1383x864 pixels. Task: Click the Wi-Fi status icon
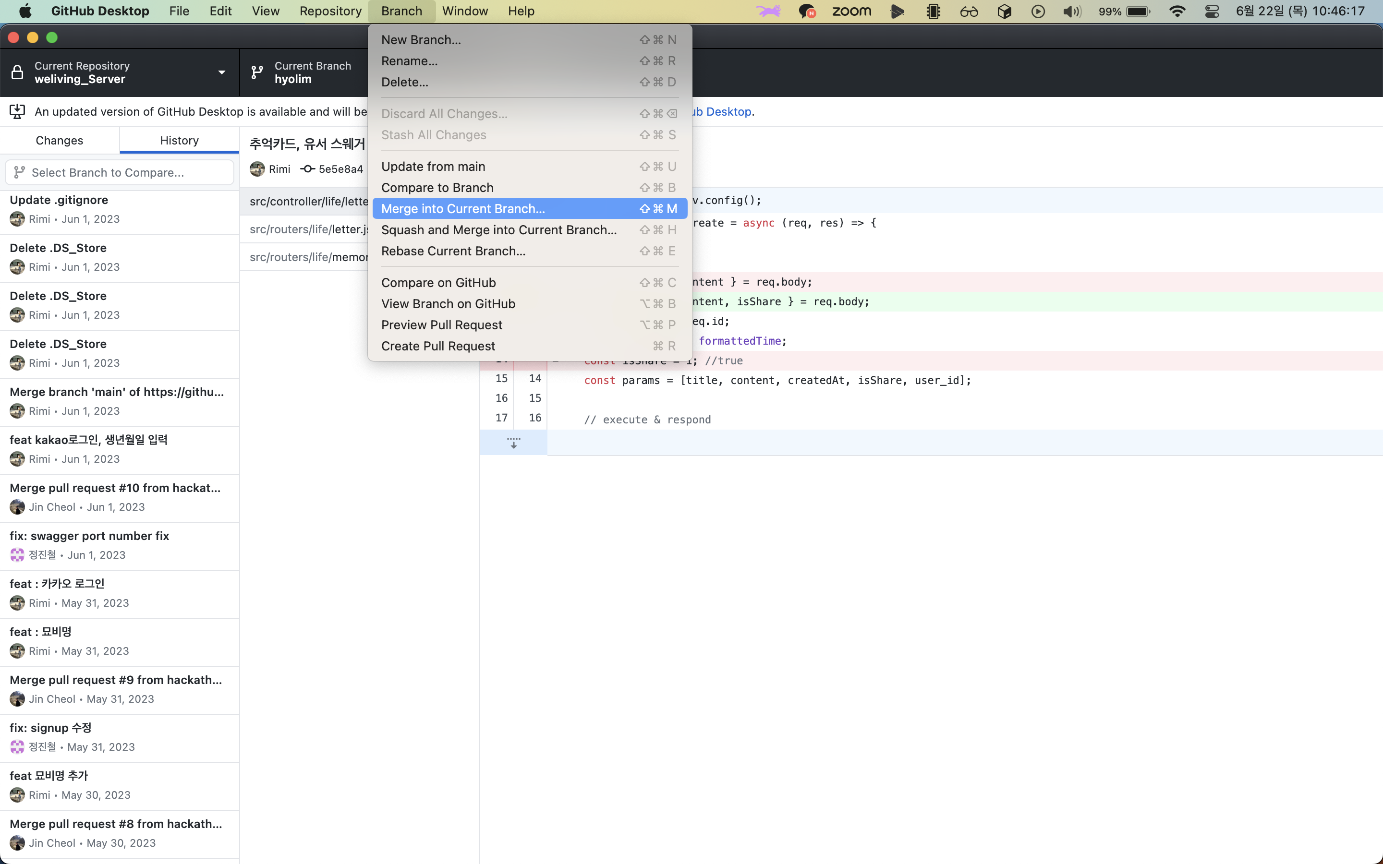pos(1177,12)
